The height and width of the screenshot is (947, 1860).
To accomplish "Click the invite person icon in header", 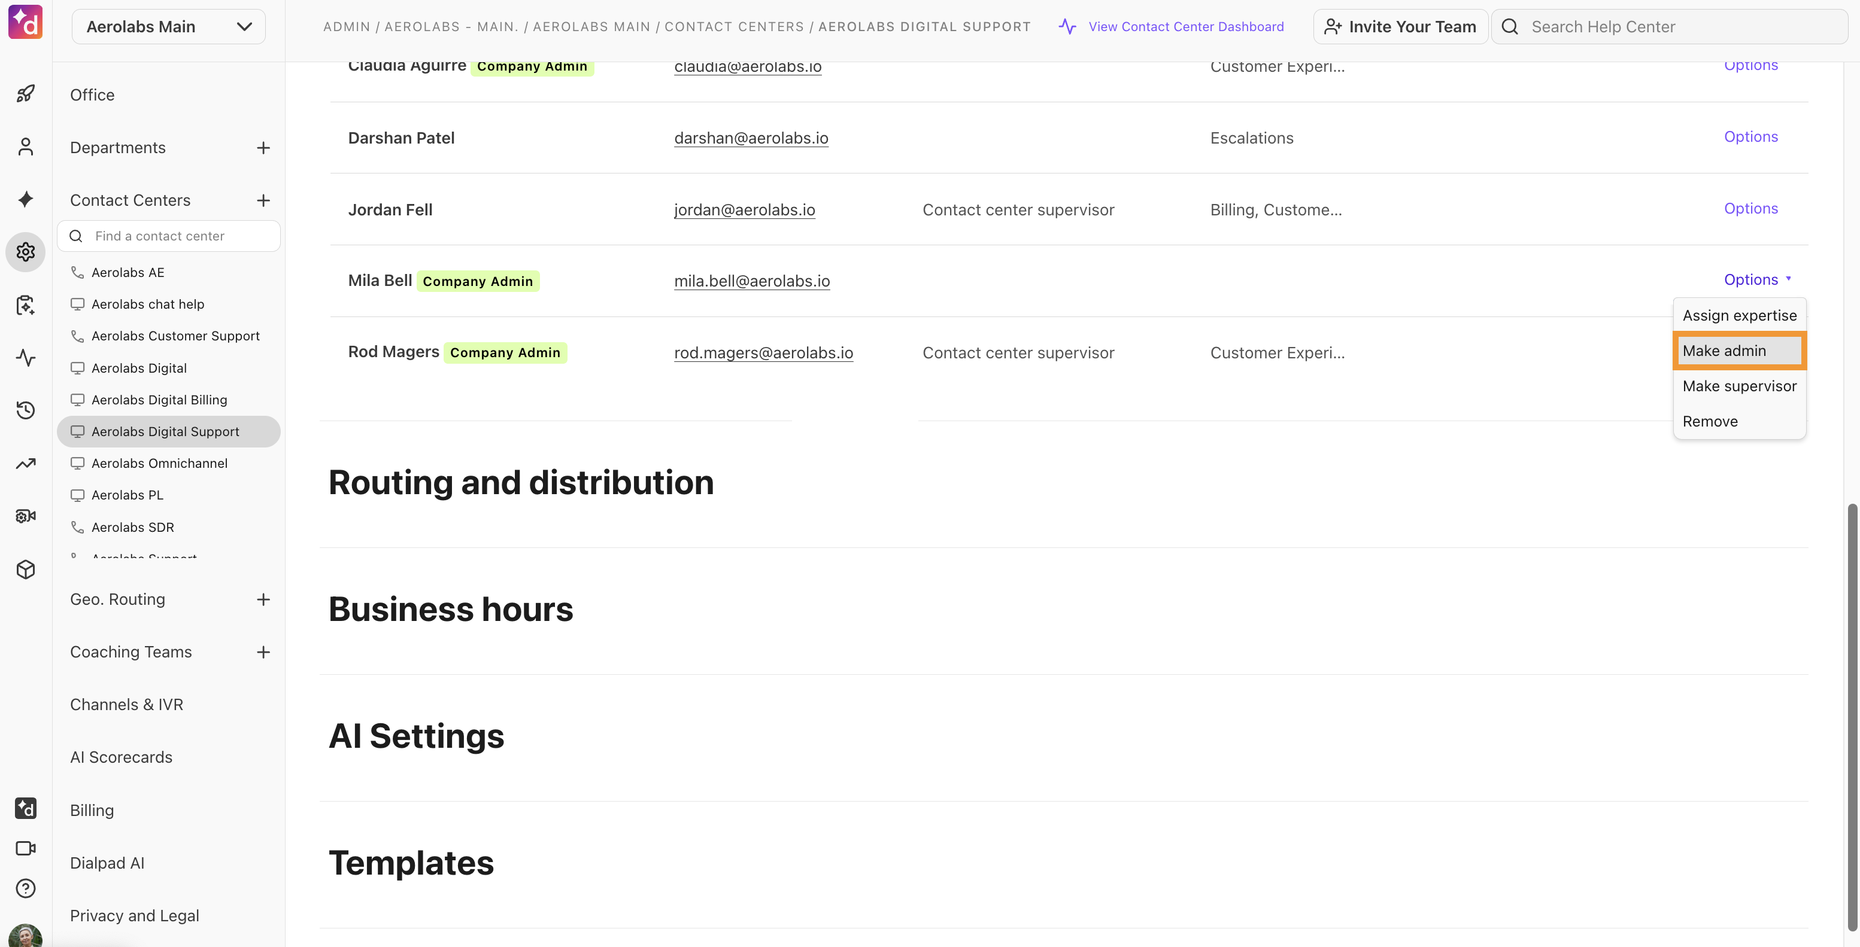I will (1333, 27).
